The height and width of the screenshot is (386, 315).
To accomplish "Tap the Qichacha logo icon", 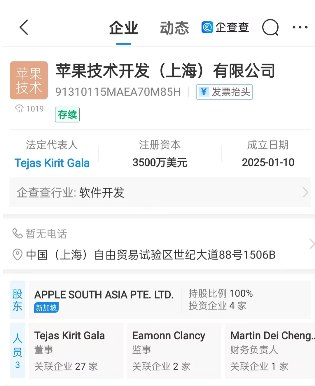I will (207, 27).
